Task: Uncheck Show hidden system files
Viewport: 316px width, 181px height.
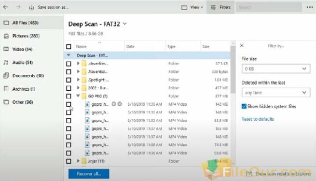Action: point(244,106)
